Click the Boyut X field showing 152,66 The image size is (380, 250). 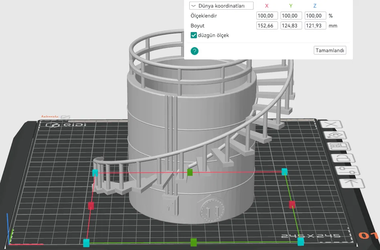(x=267, y=26)
